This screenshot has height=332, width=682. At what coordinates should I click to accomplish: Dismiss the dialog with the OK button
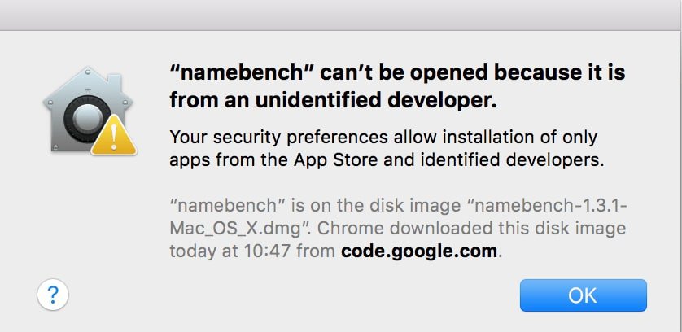[583, 295]
